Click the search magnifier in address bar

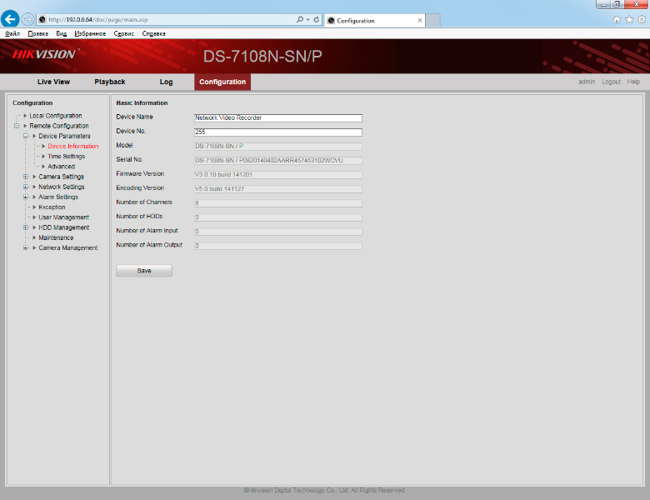(x=300, y=19)
